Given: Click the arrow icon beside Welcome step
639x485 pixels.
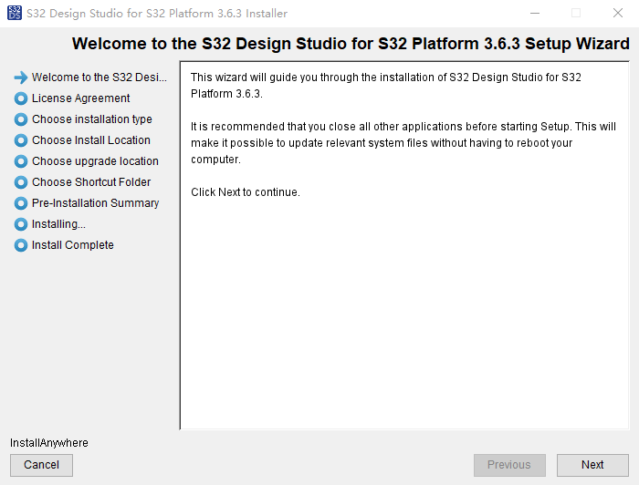Looking at the screenshot, I should tap(21, 77).
